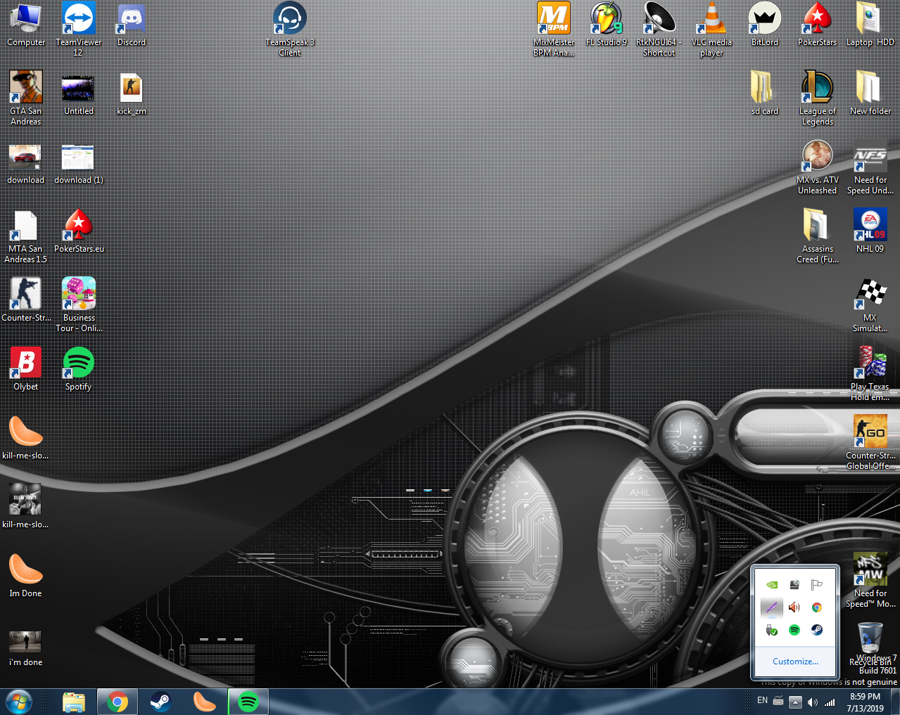
Task: Open the Spotify desktop shortcut
Action: pyautogui.click(x=78, y=369)
